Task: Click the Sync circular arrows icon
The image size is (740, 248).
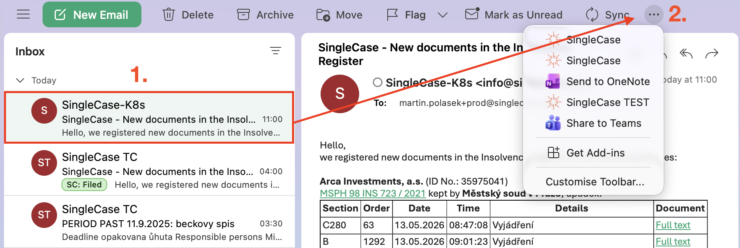Action: click(592, 15)
